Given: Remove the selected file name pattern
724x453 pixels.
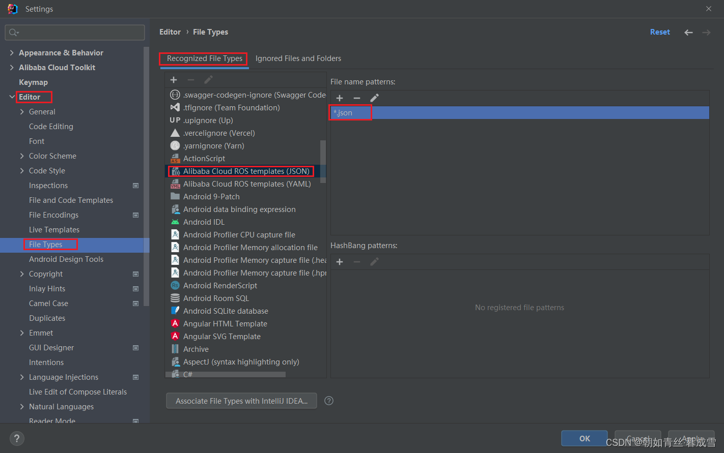Looking at the screenshot, I should (357, 98).
